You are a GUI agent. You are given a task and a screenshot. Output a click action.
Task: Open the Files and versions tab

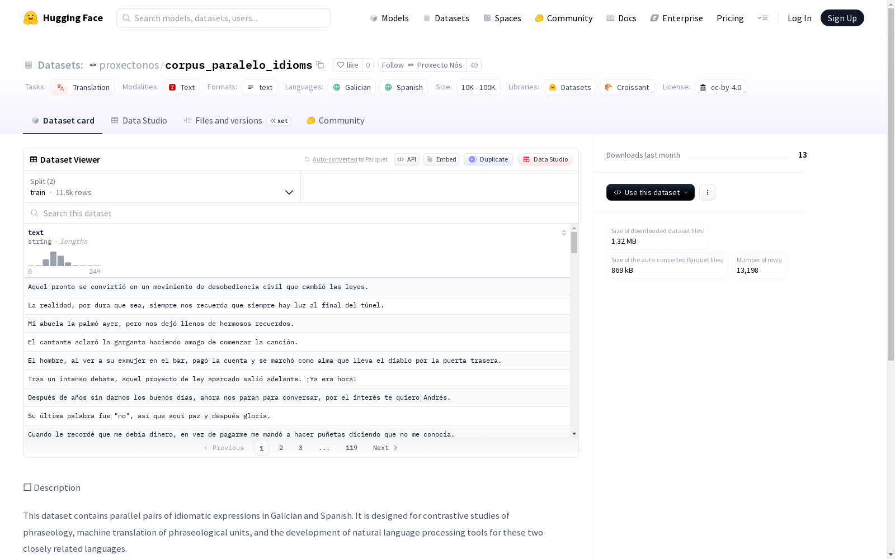[237, 121]
